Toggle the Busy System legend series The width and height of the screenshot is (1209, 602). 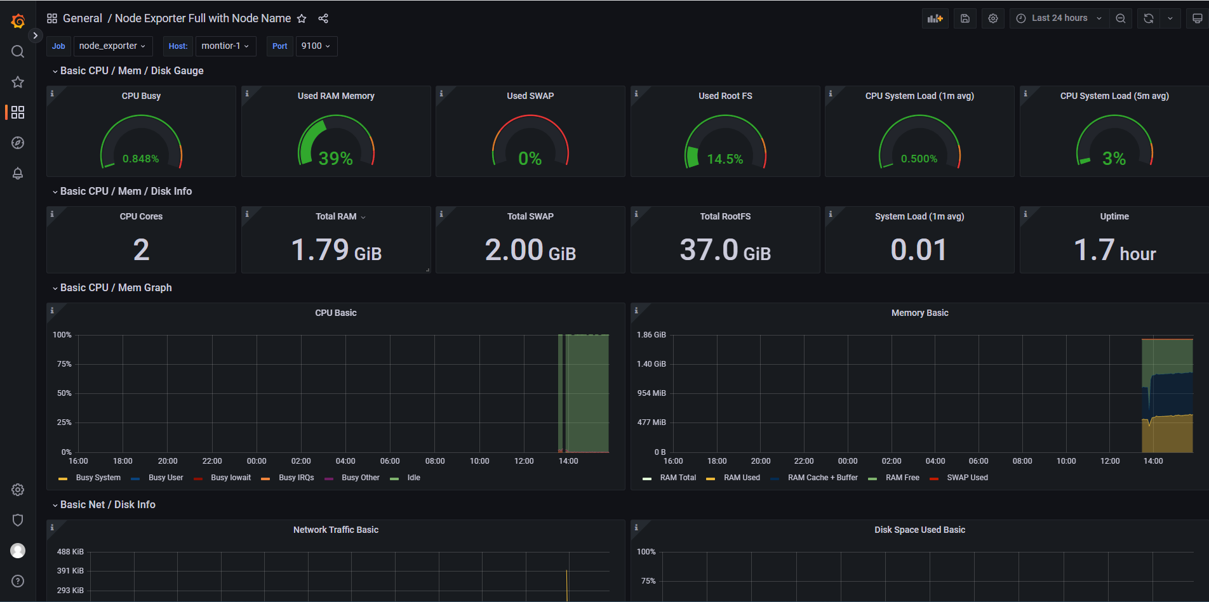tap(98, 478)
